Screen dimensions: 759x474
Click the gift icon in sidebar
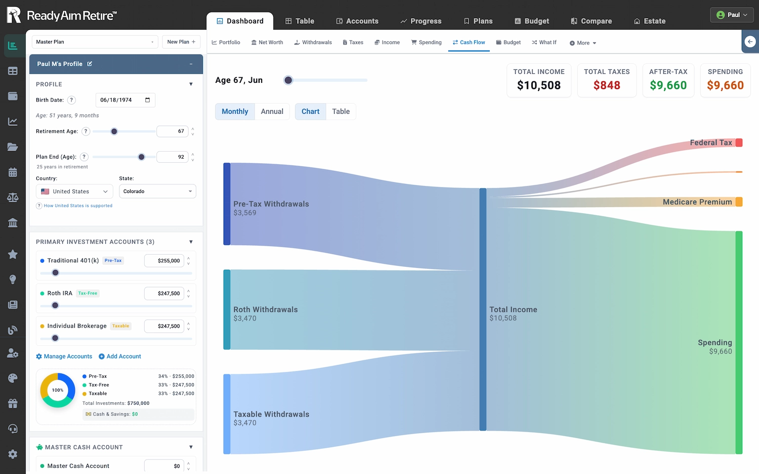13,403
